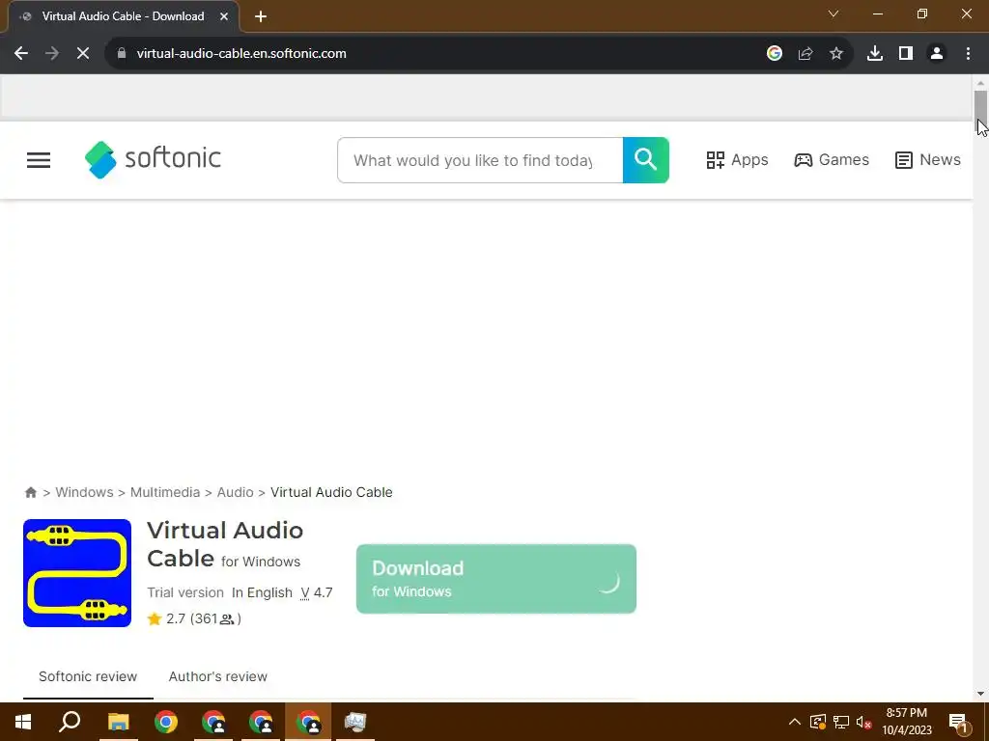
Task: Open the News section
Action: click(928, 160)
